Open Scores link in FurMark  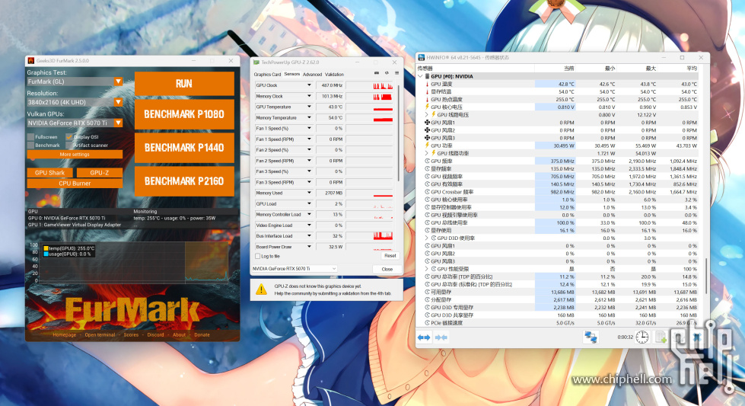click(x=131, y=334)
